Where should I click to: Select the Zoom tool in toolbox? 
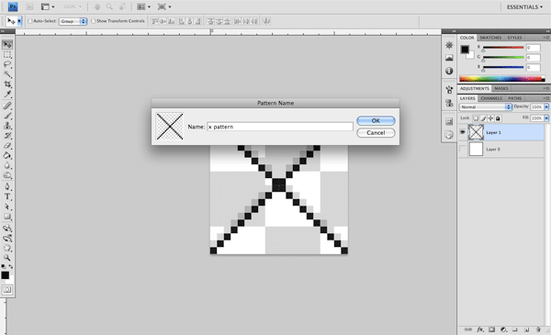[7, 257]
